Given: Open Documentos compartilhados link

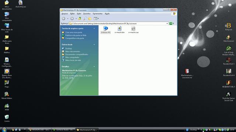Looking at the screenshot, I should tap(77, 54).
